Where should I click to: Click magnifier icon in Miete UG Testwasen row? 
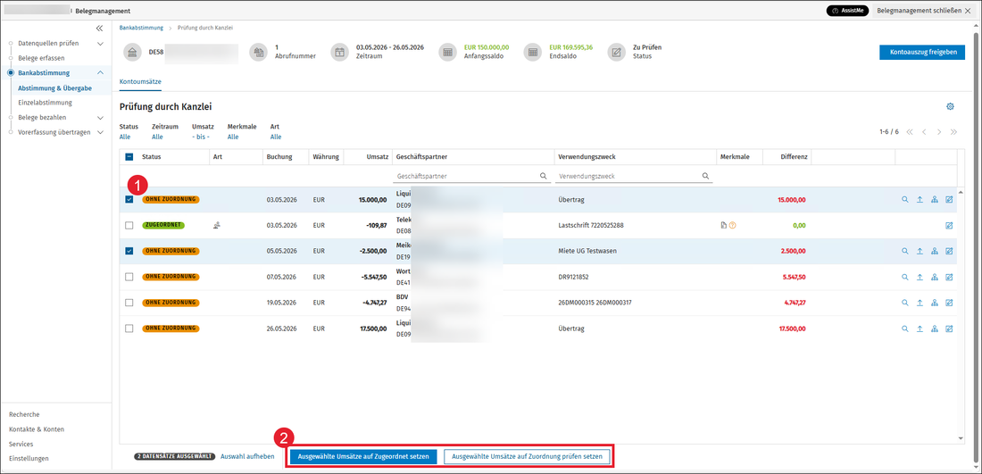(x=904, y=251)
